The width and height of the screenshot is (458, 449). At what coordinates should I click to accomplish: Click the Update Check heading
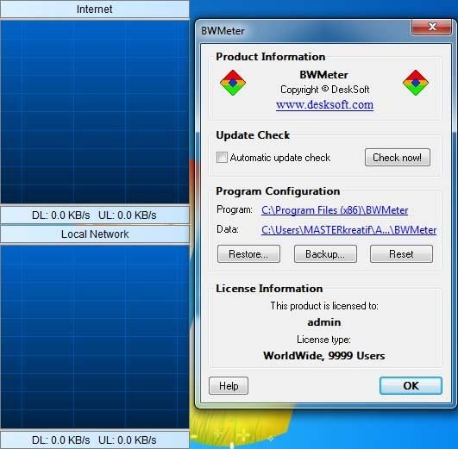253,135
